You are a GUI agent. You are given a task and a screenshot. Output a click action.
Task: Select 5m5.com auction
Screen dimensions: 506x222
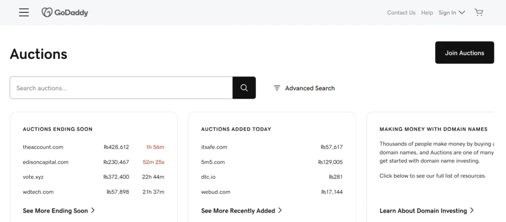(x=212, y=162)
